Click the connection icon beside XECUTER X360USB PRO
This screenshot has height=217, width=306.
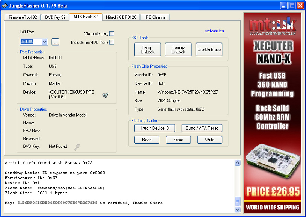coord(105,95)
